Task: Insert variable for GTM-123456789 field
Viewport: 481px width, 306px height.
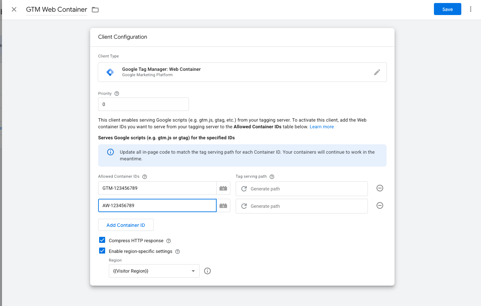Action: (x=223, y=188)
